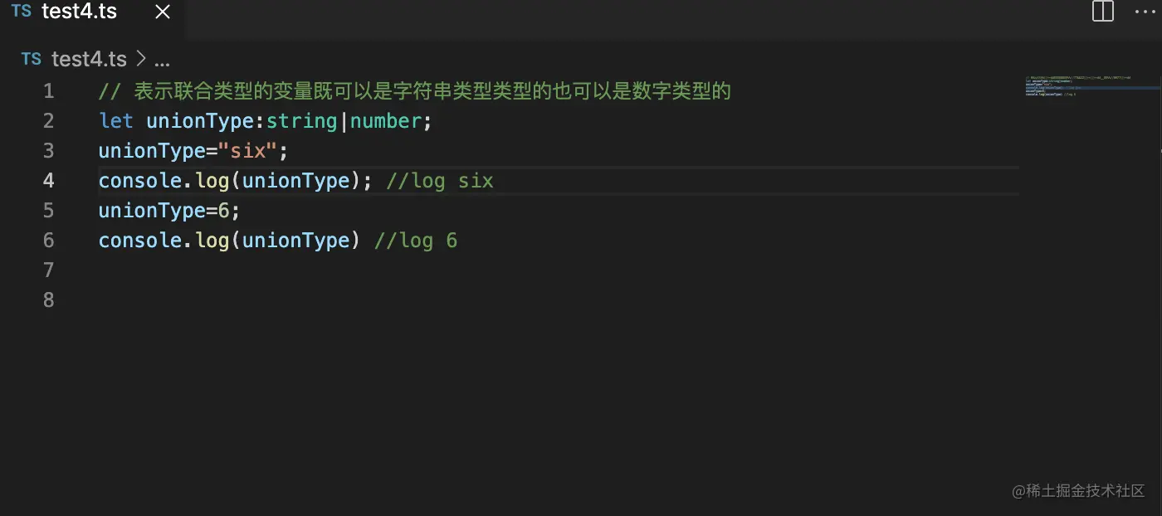This screenshot has height=516, width=1162.
Task: Close the test4.ts tab
Action: (163, 12)
